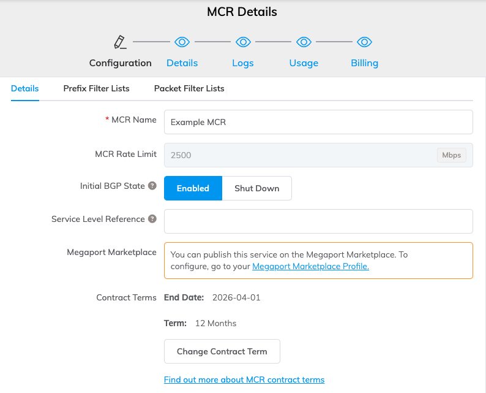
Task: Open the Details tab under Configuration
Action: click(x=25, y=88)
